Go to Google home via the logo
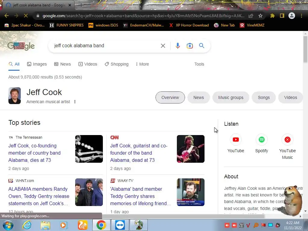Viewport: 308px width, 231px height. pos(21,46)
